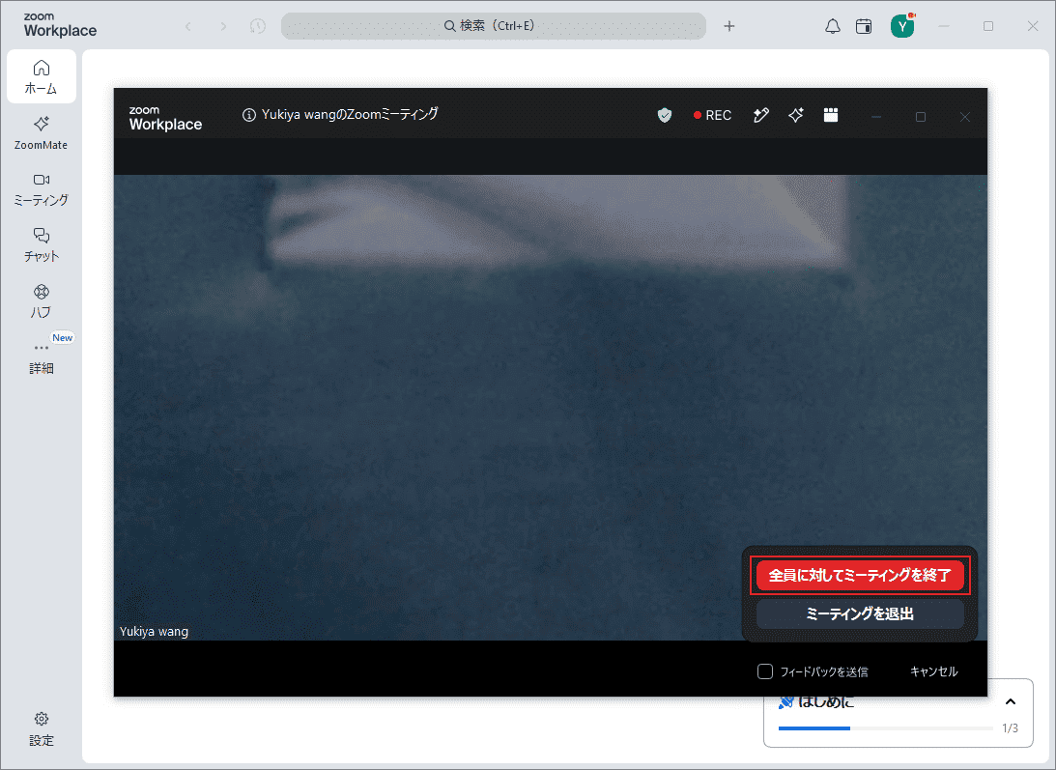Close the main Zoom Workplace window
This screenshot has height=770, width=1056.
tap(1033, 26)
